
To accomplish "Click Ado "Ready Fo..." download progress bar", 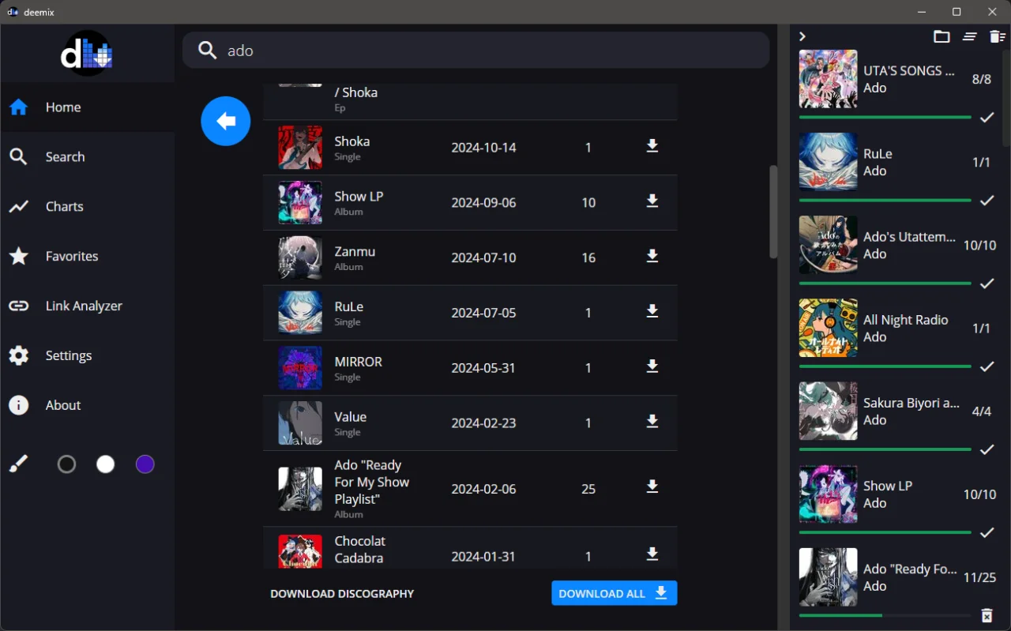I will coord(885,615).
